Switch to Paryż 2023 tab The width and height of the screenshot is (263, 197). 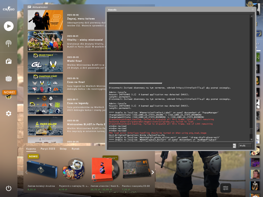pos(48,149)
